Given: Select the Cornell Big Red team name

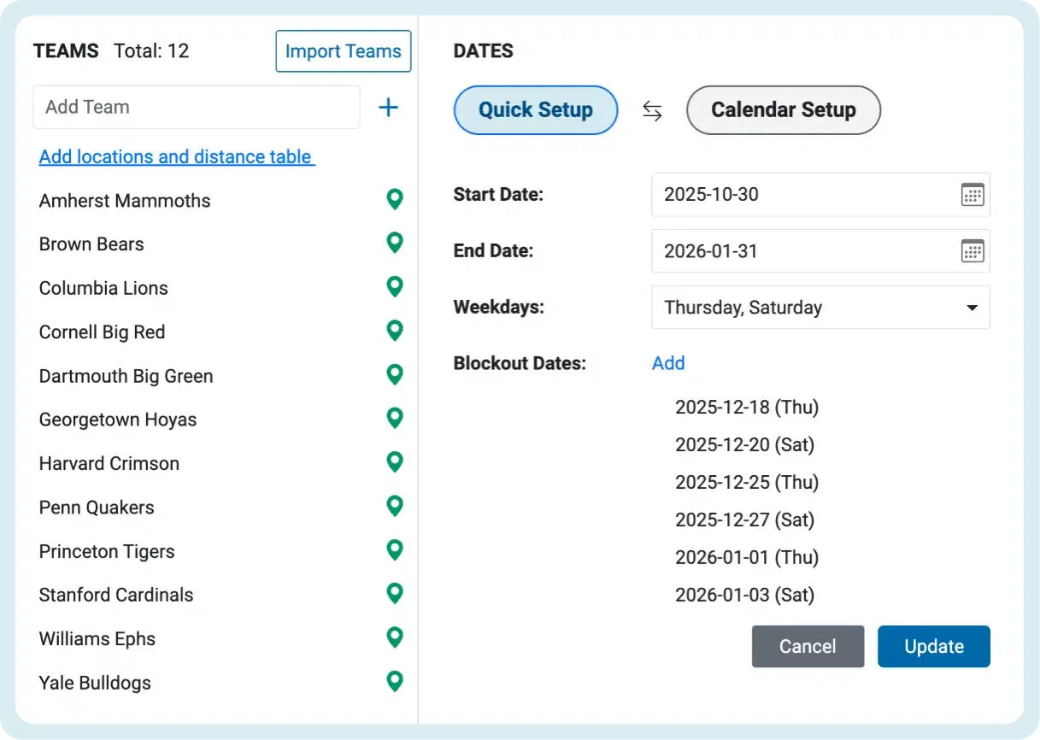Looking at the screenshot, I should (x=102, y=332).
